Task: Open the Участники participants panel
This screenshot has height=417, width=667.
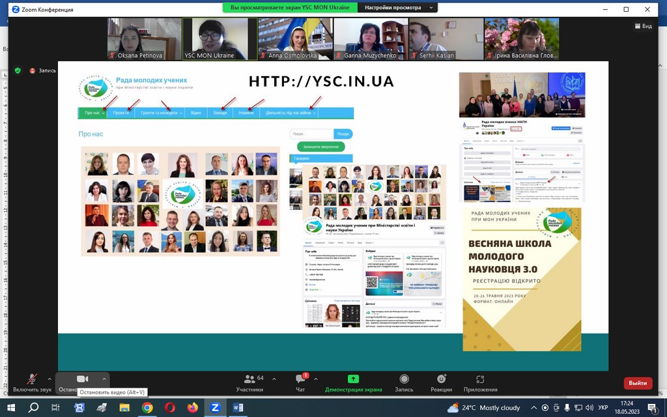Action: 249,383
